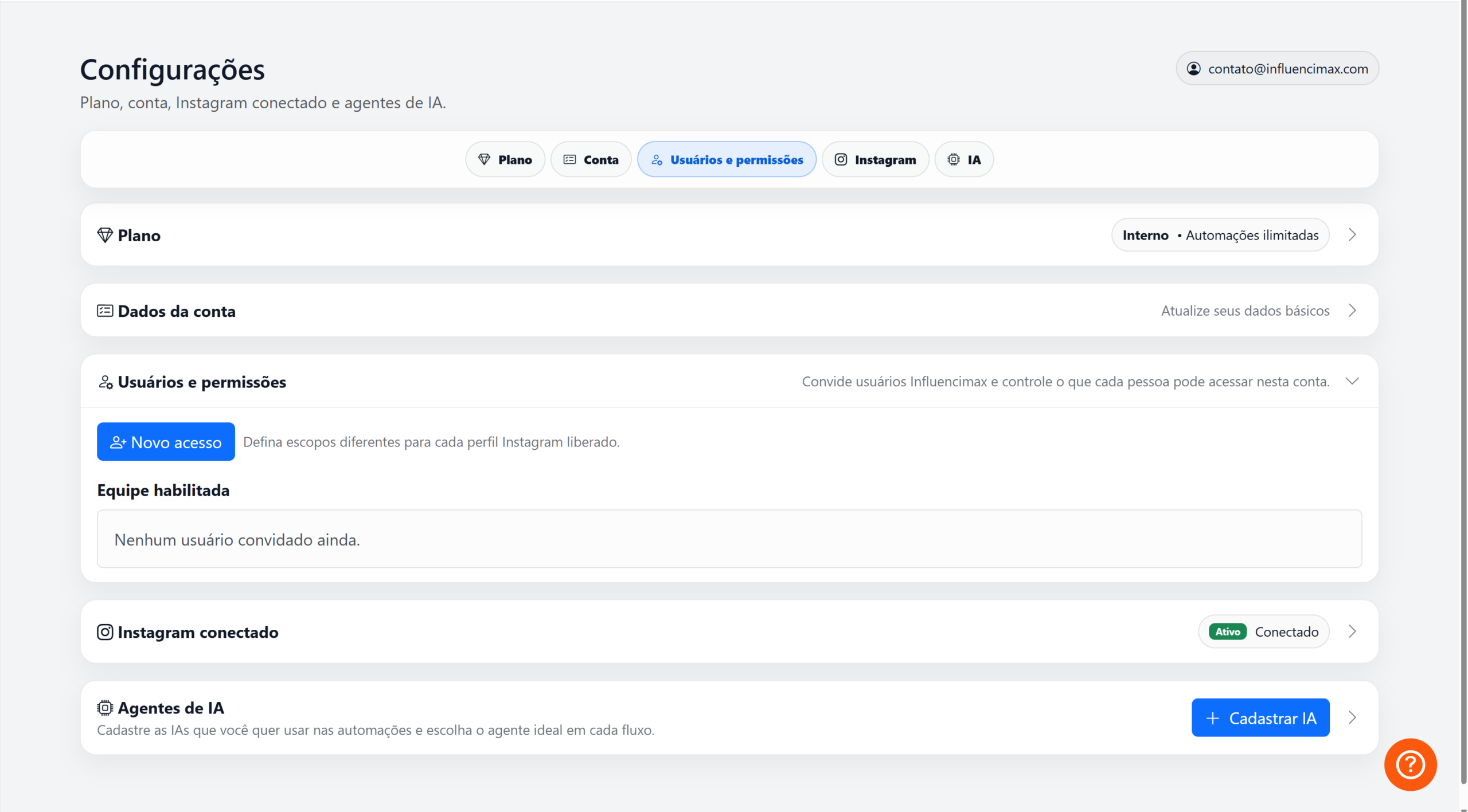The image size is (1468, 812).
Task: Click the Instagram logo beside Instagram conectado
Action: [x=105, y=632]
